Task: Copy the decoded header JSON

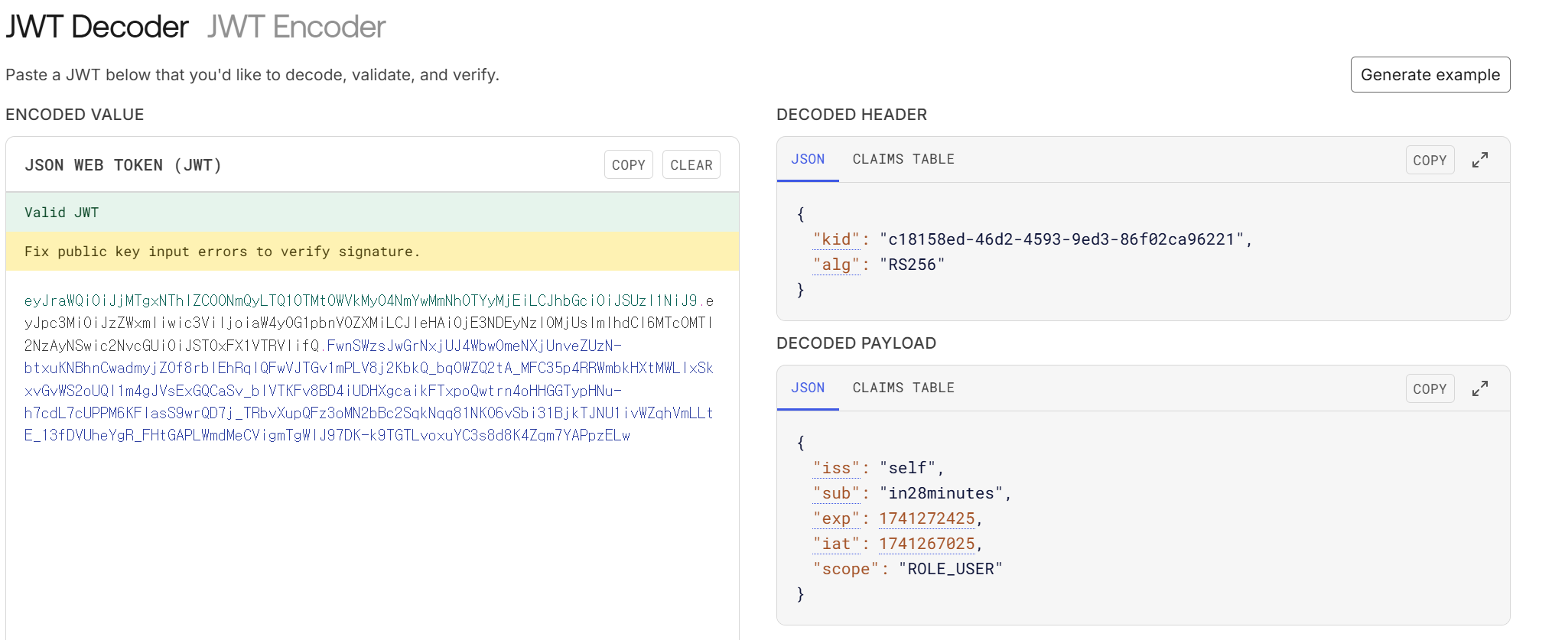Action: click(1429, 160)
